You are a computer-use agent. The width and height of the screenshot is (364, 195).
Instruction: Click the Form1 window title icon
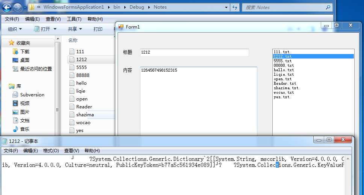121,27
